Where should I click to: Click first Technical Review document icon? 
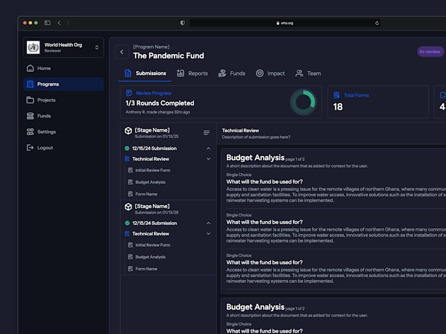[x=127, y=159]
